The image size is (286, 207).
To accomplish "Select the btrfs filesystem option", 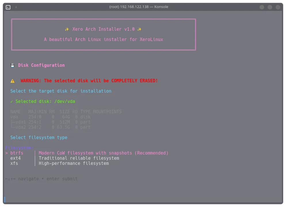I will [x=16, y=153].
